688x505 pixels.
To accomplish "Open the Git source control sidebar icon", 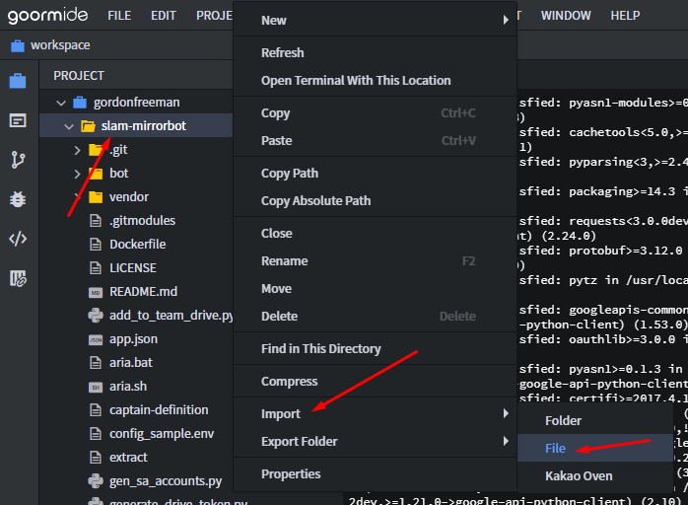I will pyautogui.click(x=18, y=160).
